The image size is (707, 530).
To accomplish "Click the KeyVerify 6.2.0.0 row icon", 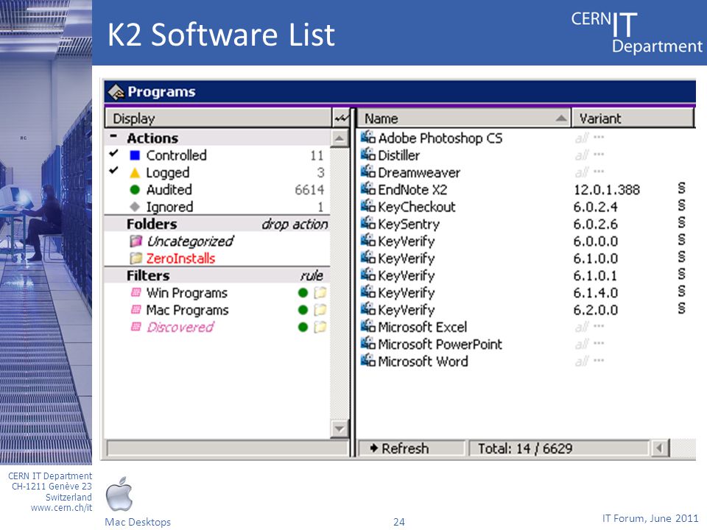I will (x=368, y=308).
